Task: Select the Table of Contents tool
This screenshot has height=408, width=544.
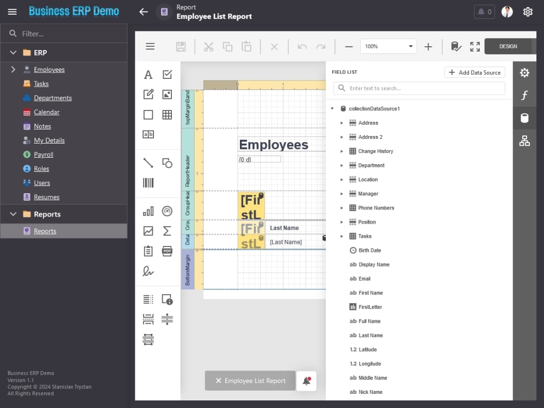Action: pyautogui.click(x=148, y=299)
